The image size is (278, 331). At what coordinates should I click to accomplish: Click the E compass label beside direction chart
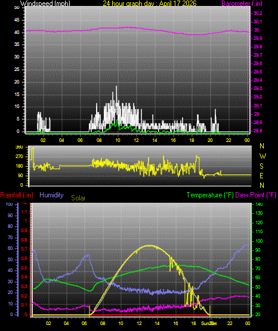click(261, 175)
